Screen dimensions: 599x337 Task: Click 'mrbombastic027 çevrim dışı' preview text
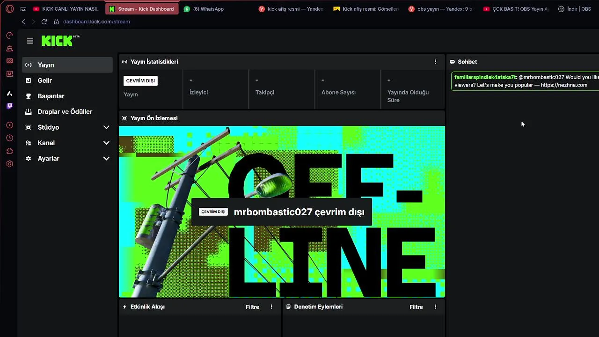(x=299, y=212)
